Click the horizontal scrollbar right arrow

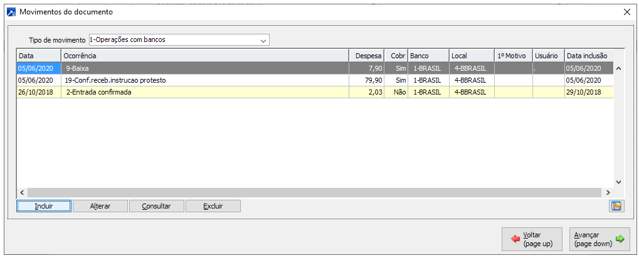(608, 192)
